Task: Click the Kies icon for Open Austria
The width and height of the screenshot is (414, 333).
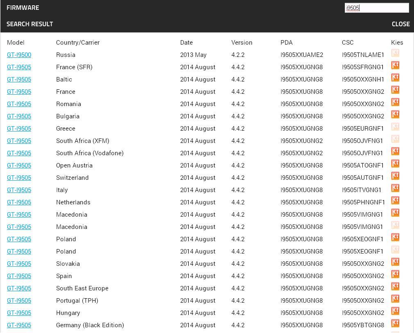Action: point(395,163)
